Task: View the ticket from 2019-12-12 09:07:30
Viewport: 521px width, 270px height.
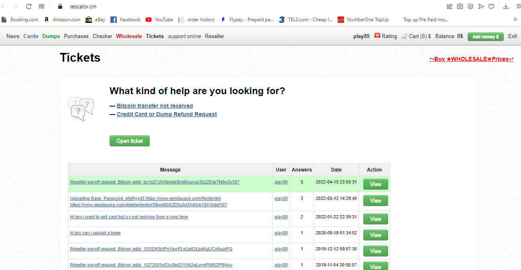Action: [x=376, y=251]
